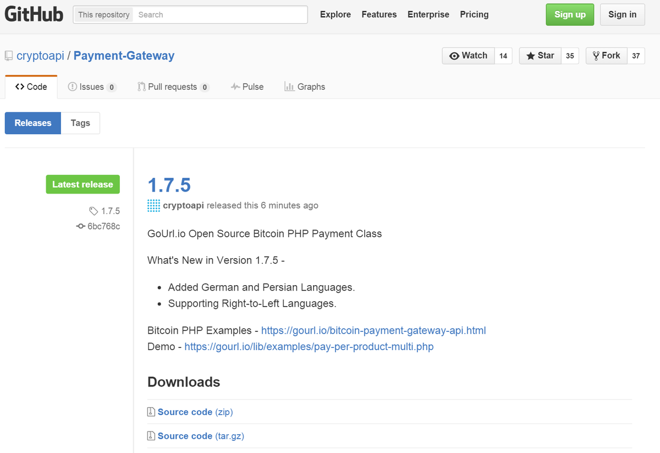Click the 'This repository' search scope label
The image size is (660, 453).
(x=104, y=15)
